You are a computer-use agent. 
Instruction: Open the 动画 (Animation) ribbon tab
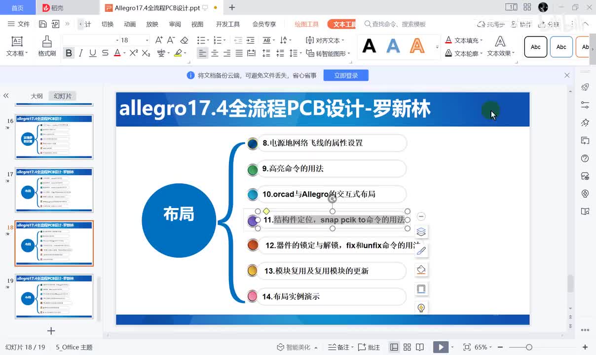(130, 24)
